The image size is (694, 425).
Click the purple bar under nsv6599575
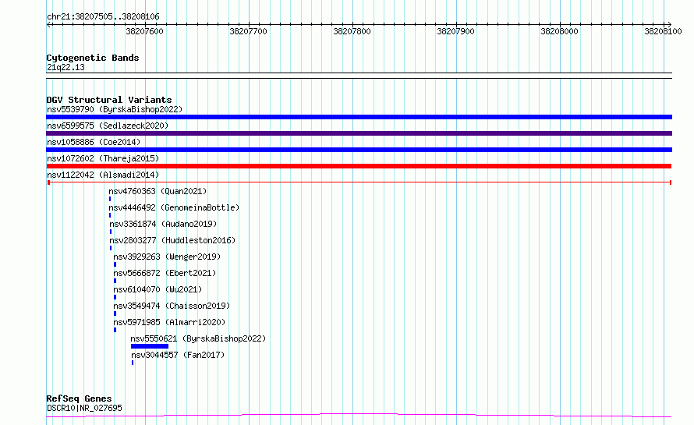(x=359, y=133)
